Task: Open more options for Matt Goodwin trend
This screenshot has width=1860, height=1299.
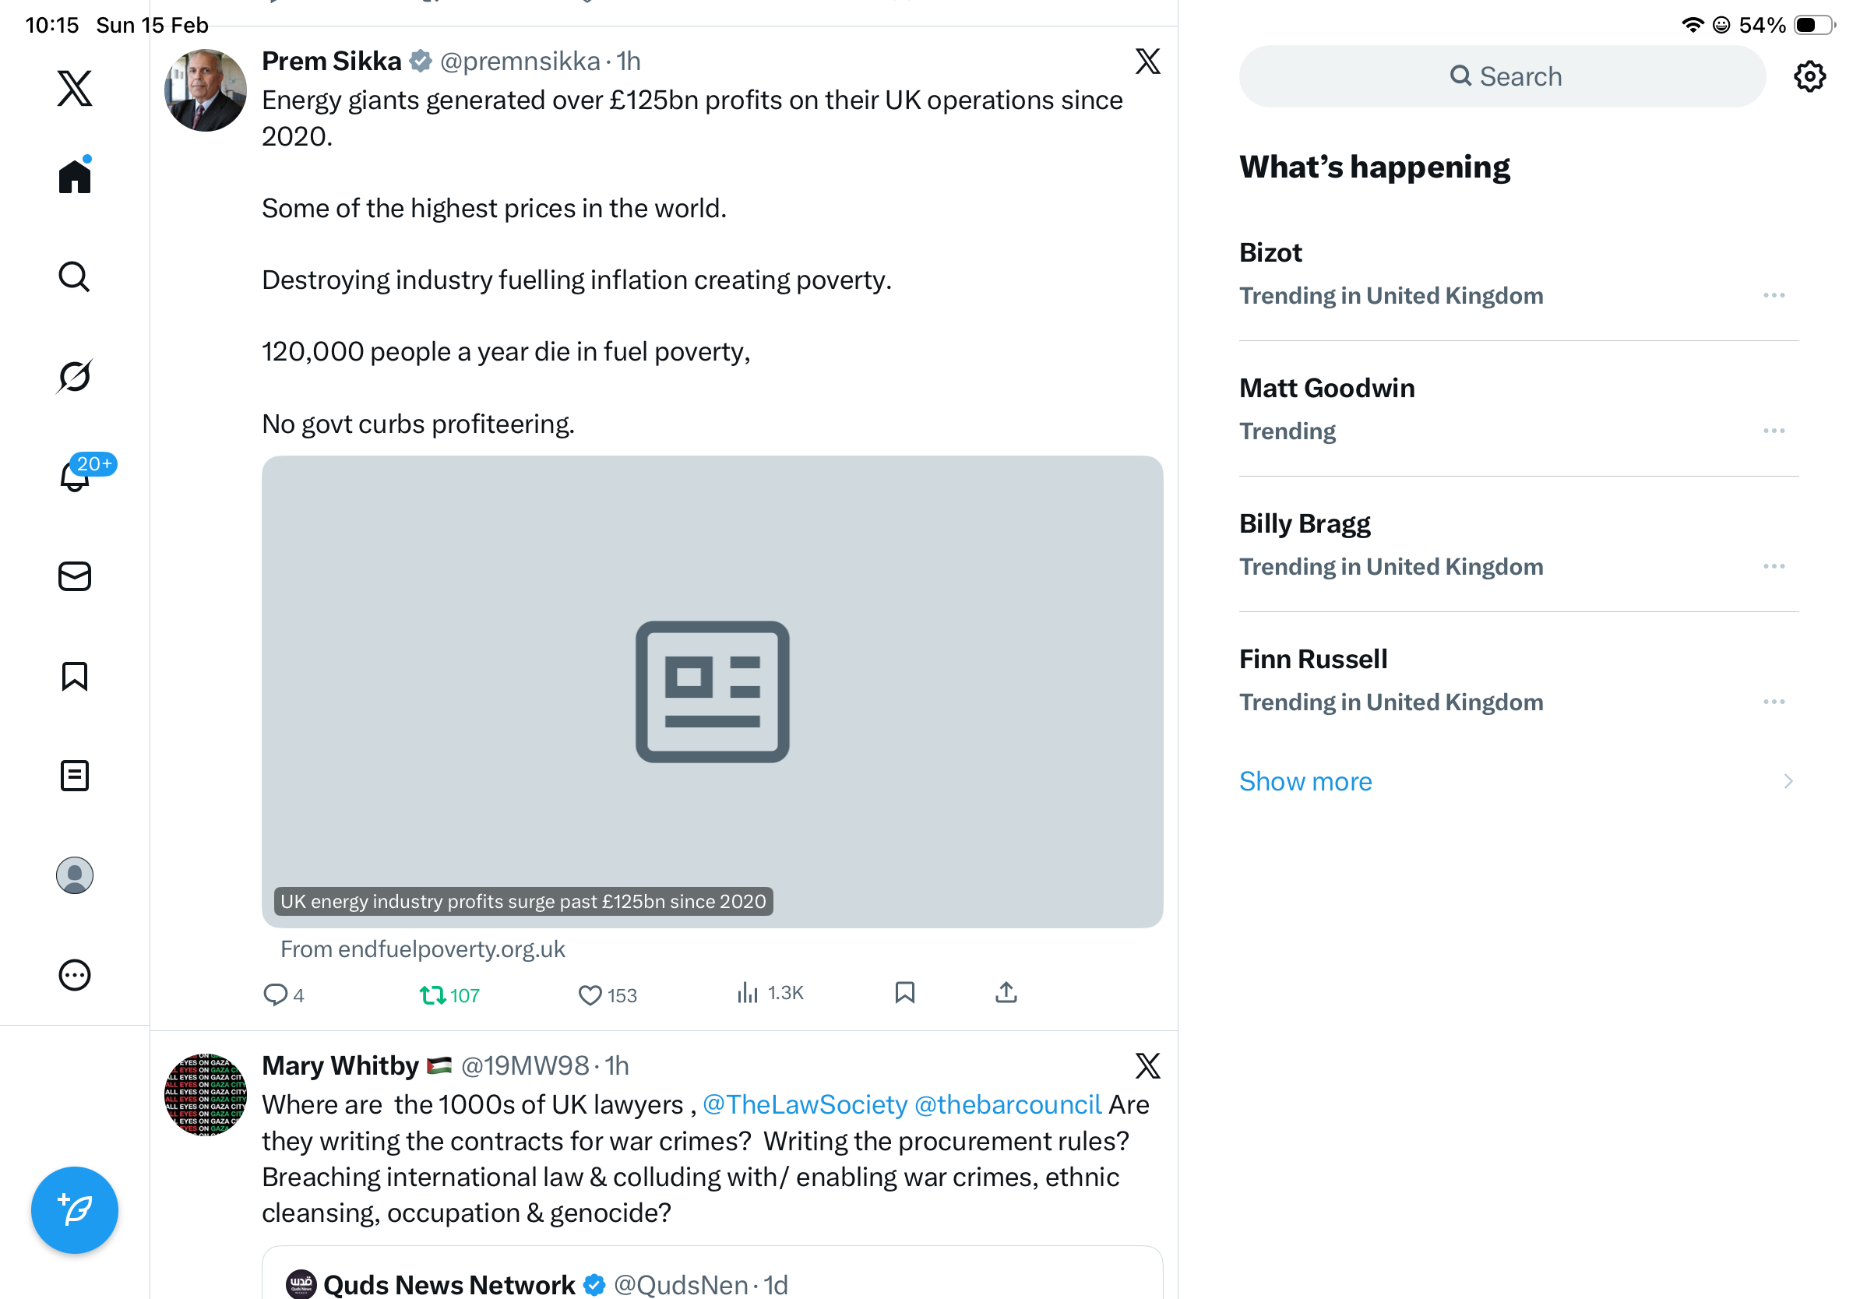Action: (1774, 431)
